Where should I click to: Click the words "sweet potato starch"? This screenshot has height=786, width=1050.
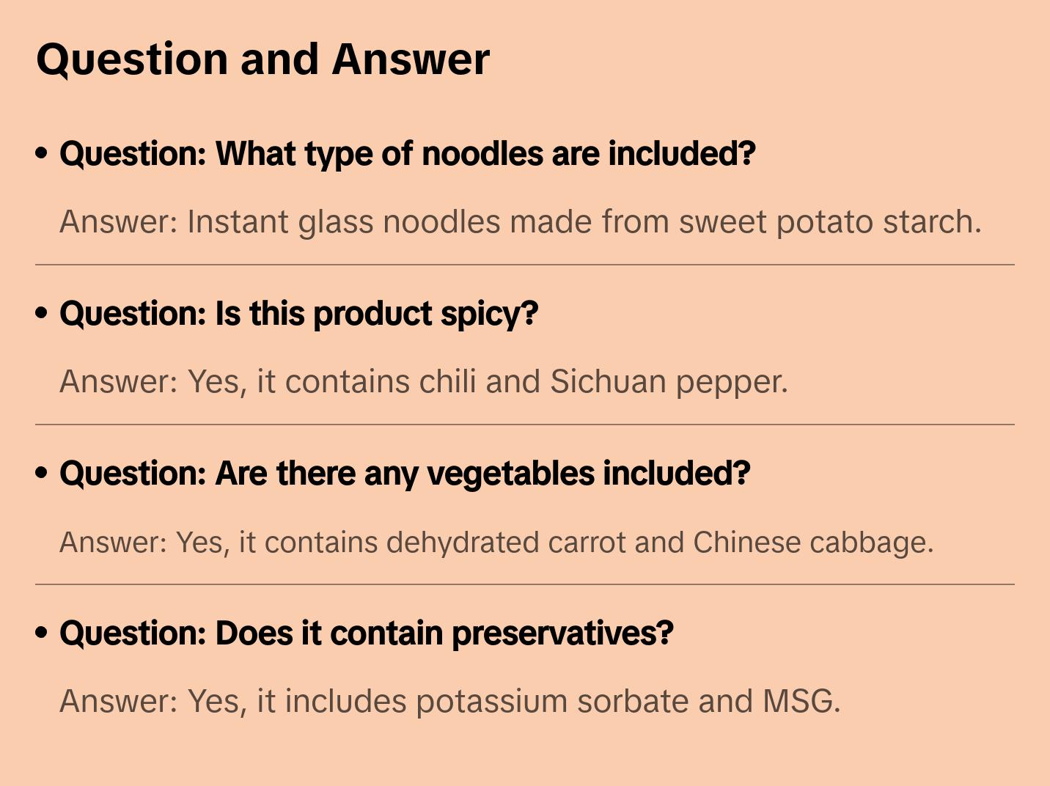tap(829, 221)
